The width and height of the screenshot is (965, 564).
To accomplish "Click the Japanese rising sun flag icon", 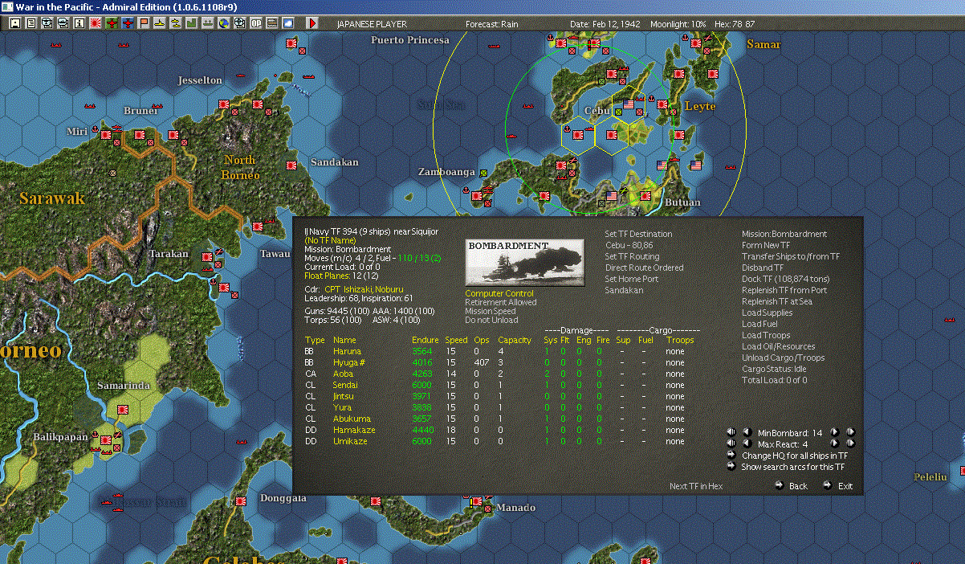I will coord(95,23).
